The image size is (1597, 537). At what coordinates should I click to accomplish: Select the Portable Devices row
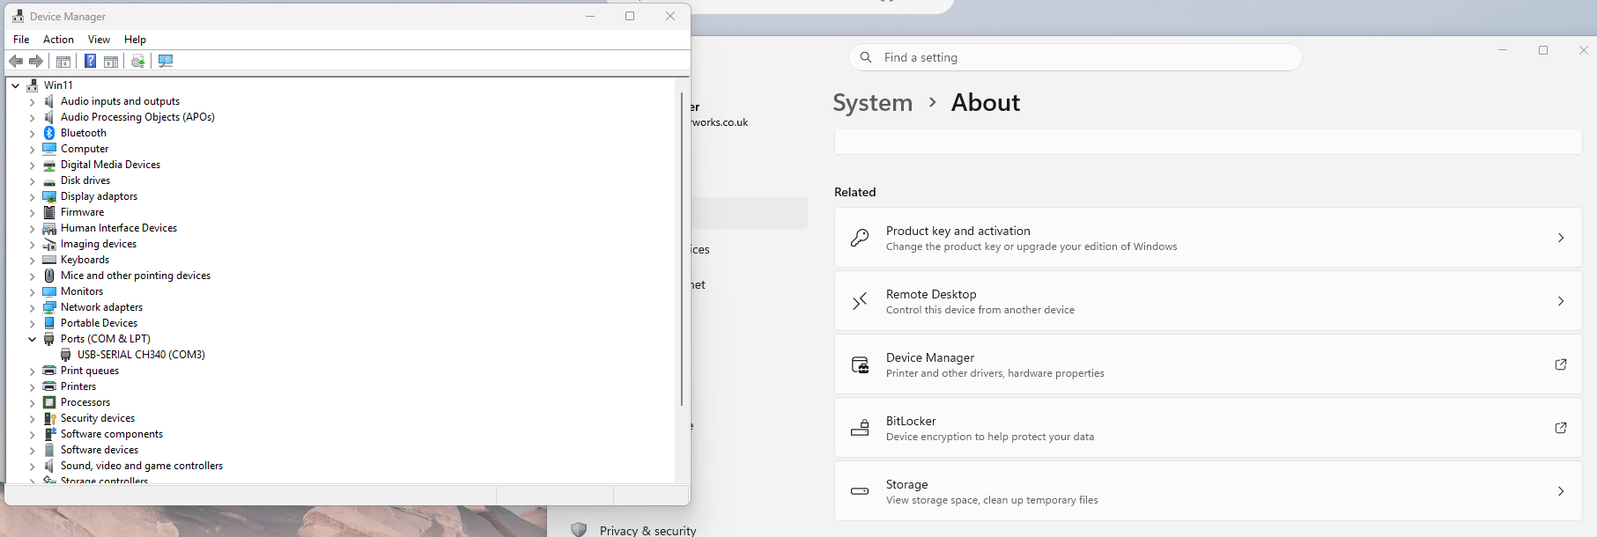[x=99, y=323]
